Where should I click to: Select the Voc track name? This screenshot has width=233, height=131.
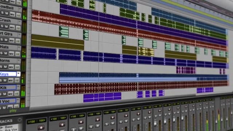click(8, 101)
